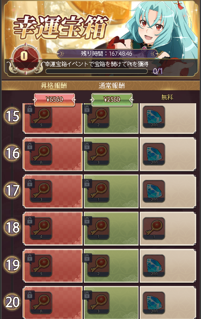Click the ¥2560 purchase button
201x319 pixels.
tap(112, 100)
